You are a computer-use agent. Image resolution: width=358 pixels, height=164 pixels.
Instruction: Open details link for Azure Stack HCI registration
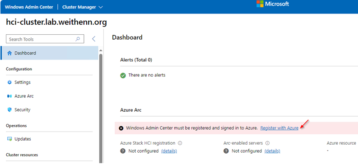point(169,151)
